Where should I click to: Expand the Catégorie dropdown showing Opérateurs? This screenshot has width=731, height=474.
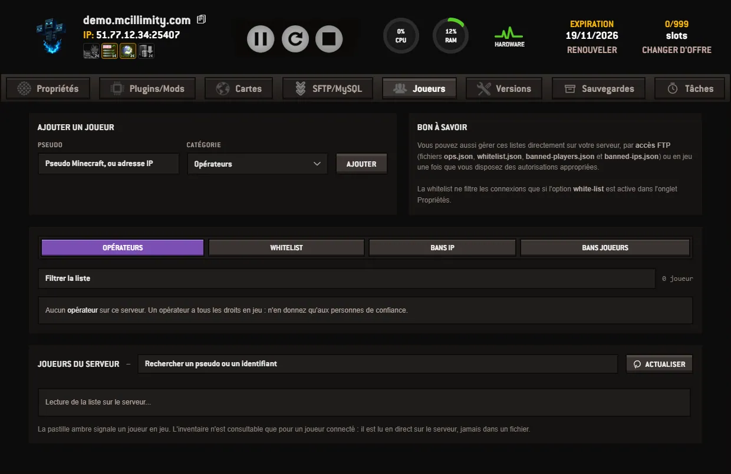click(x=257, y=164)
